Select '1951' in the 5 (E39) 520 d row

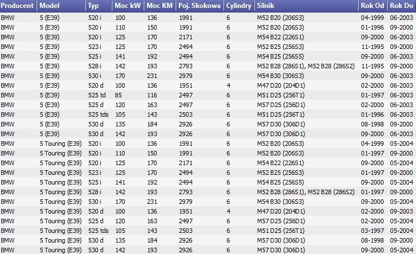pos(185,85)
